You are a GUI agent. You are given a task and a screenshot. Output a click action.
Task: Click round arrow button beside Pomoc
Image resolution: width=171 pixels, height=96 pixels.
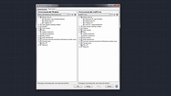(x=116, y=86)
